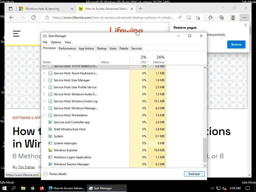Dismiss the Restore pages popup

pyautogui.click(x=245, y=25)
